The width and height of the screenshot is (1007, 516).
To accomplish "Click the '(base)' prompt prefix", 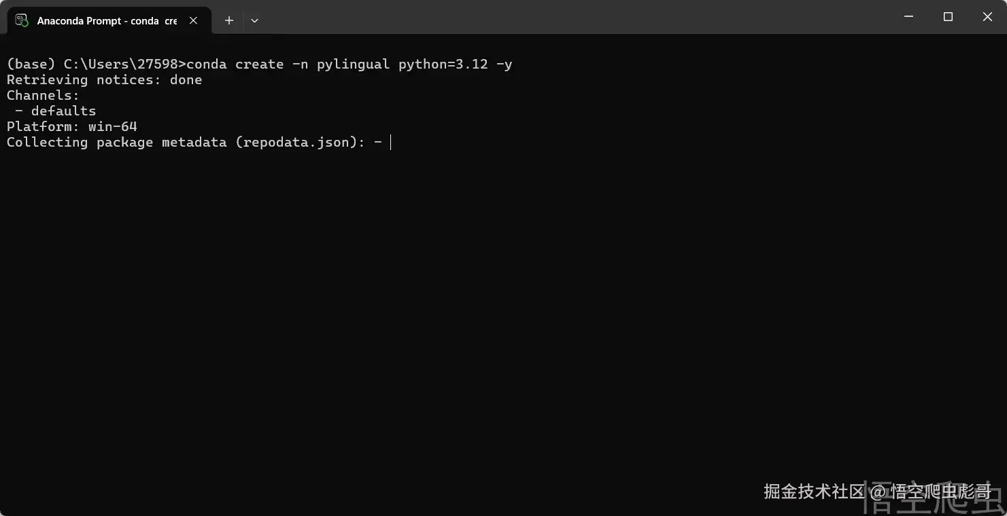I will 31,64.
